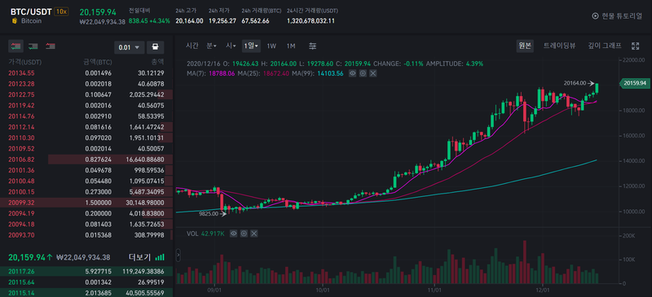652x297 pixels.
Task: Select combined buy and sell order book view
Action: (15, 46)
